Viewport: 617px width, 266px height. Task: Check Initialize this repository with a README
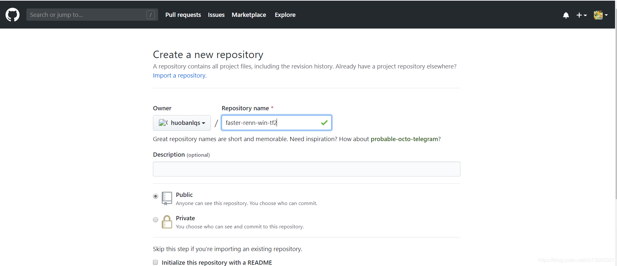pyautogui.click(x=156, y=262)
